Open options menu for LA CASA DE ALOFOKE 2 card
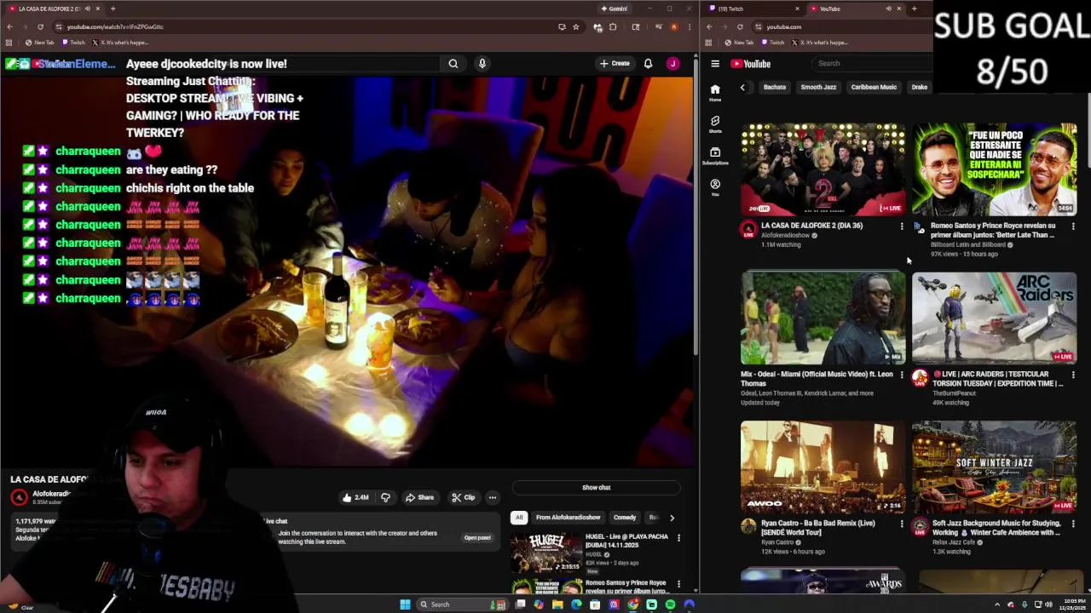Image resolution: width=1091 pixels, height=613 pixels. click(902, 226)
